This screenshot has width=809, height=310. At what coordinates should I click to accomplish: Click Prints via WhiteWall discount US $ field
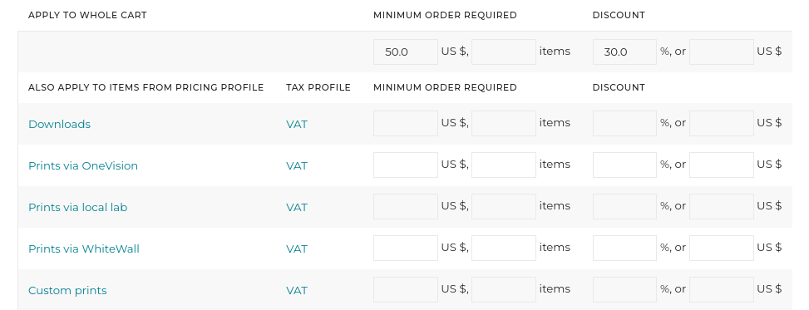(722, 248)
